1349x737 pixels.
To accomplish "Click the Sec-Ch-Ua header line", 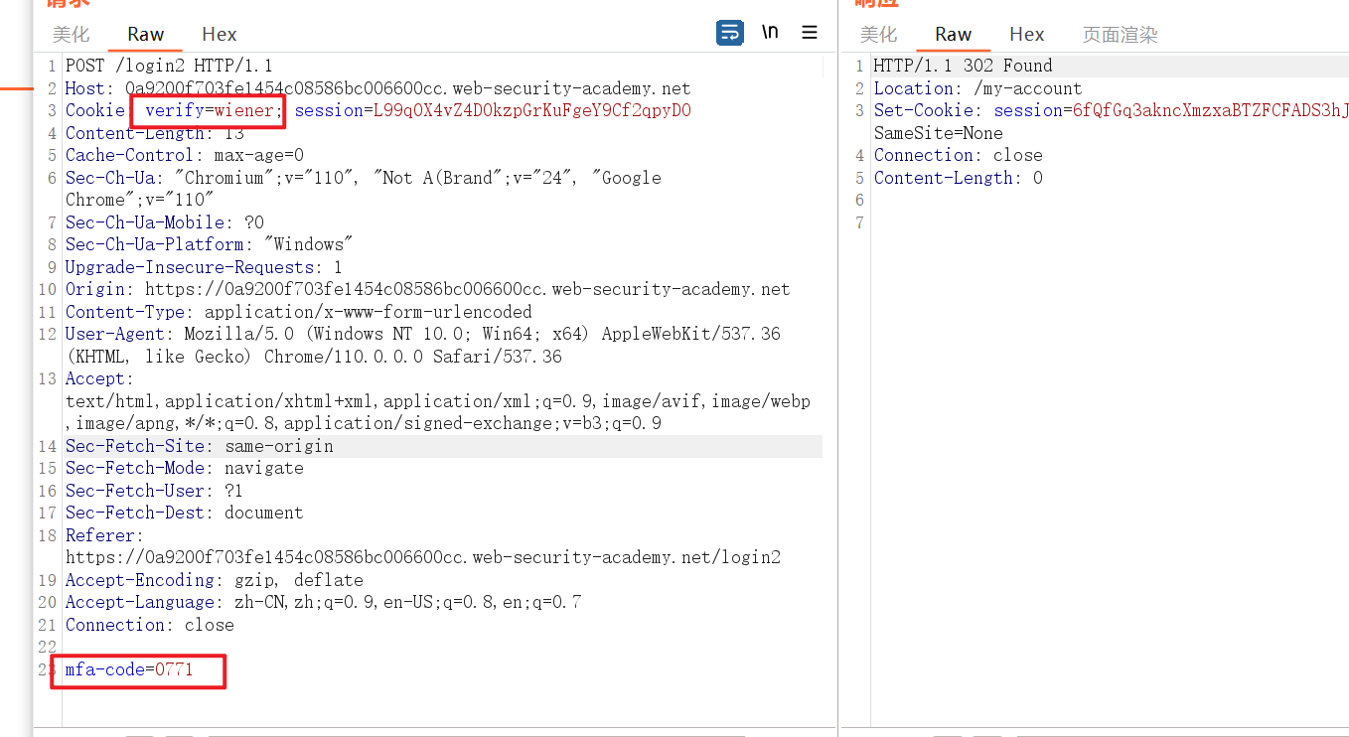I will 364,189.
